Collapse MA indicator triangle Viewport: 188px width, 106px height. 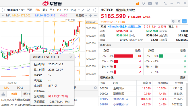click(x=3, y=15)
